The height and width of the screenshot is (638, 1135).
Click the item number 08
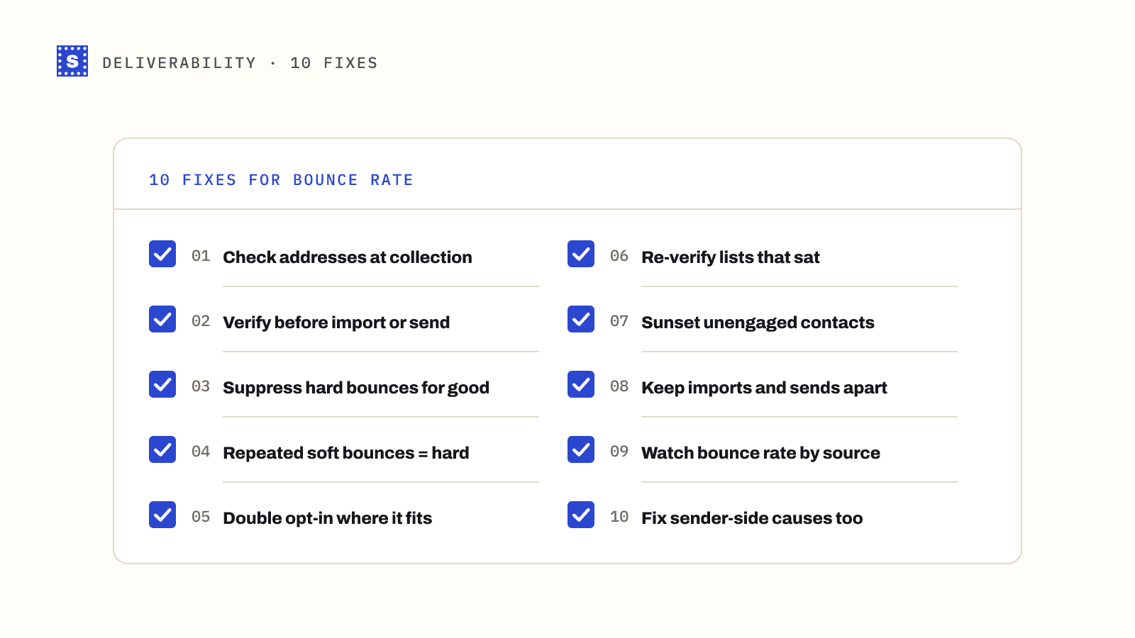[619, 386]
